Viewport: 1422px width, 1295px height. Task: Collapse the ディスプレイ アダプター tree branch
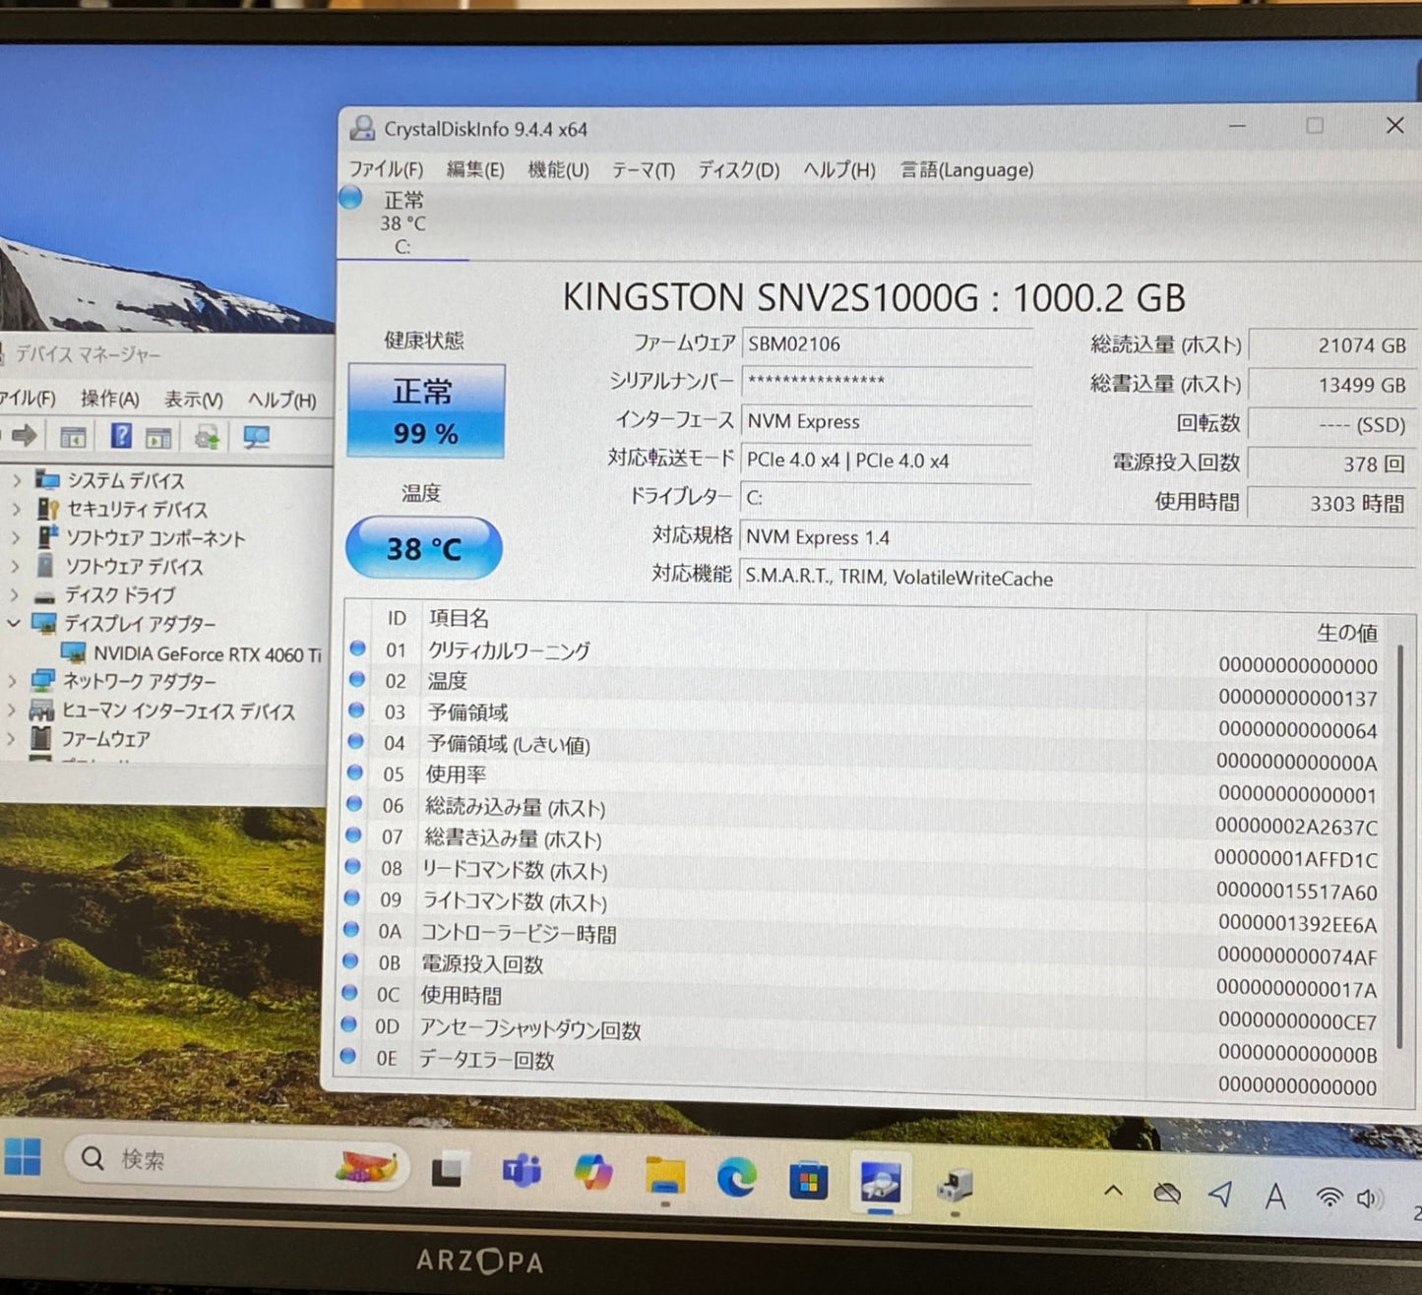point(14,624)
